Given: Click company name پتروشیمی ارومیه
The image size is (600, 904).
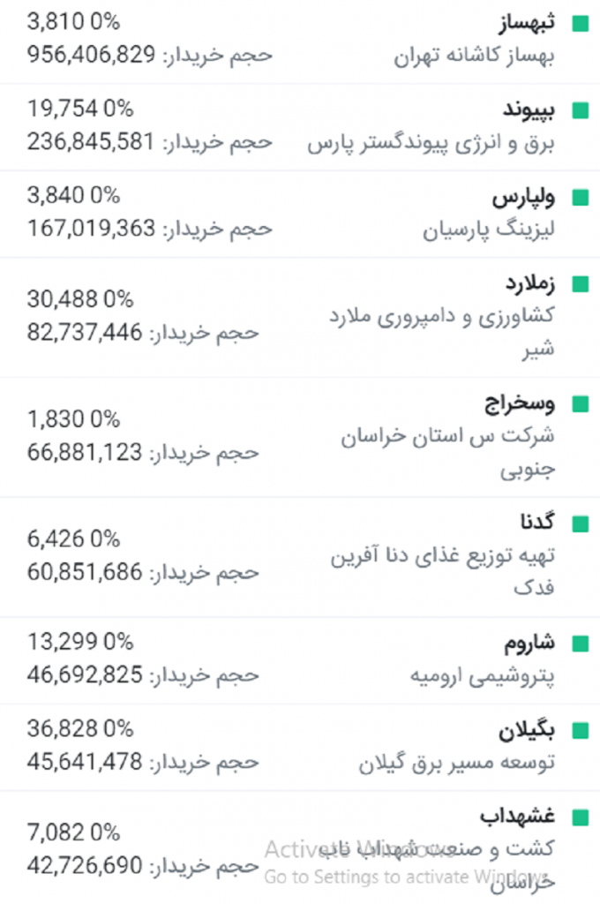Looking at the screenshot, I should pos(483,676).
